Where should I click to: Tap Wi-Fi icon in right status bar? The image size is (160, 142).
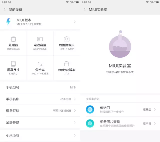[x=147, y=2]
